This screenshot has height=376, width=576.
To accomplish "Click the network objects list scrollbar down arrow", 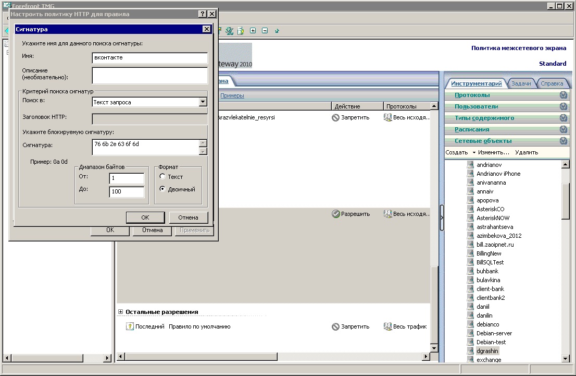I will (566, 359).
